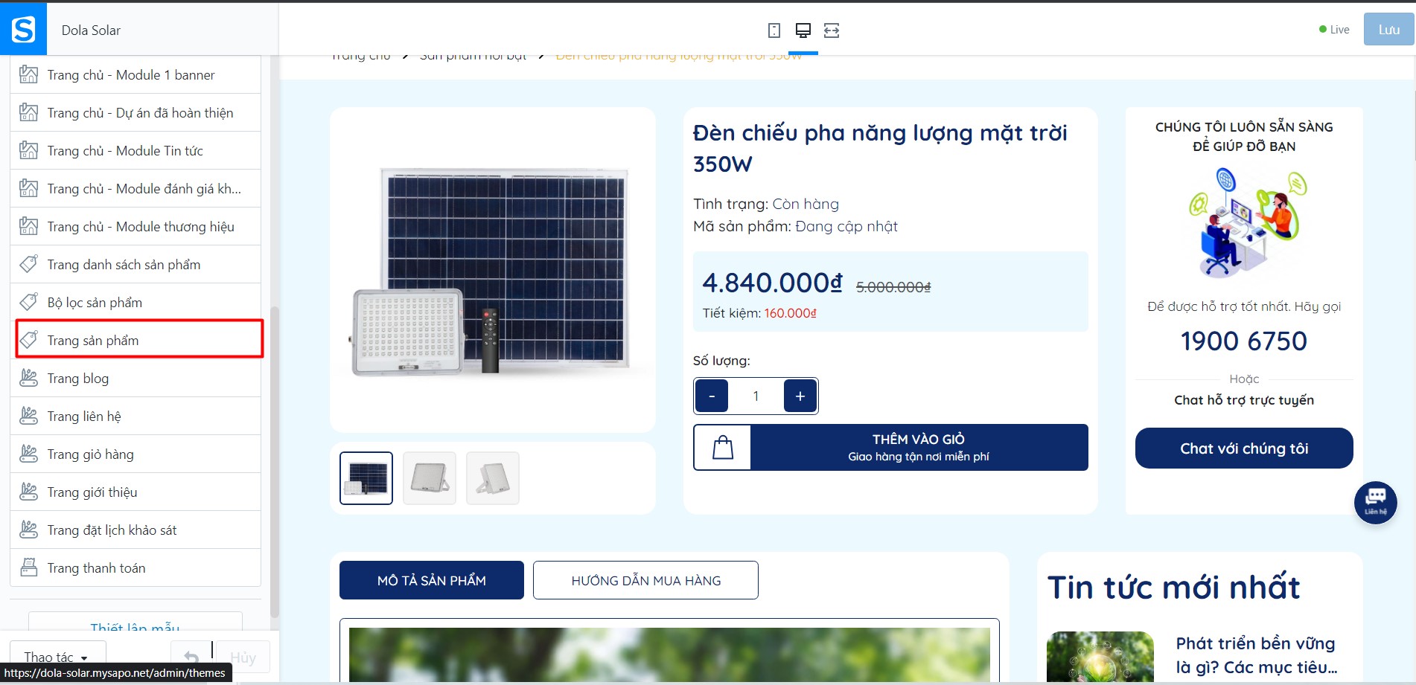Select Trang giới thiệu entry
Image resolution: width=1416 pixels, height=685 pixels.
(135, 492)
